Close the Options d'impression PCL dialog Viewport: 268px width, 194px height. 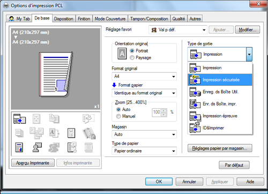pos(258,4)
